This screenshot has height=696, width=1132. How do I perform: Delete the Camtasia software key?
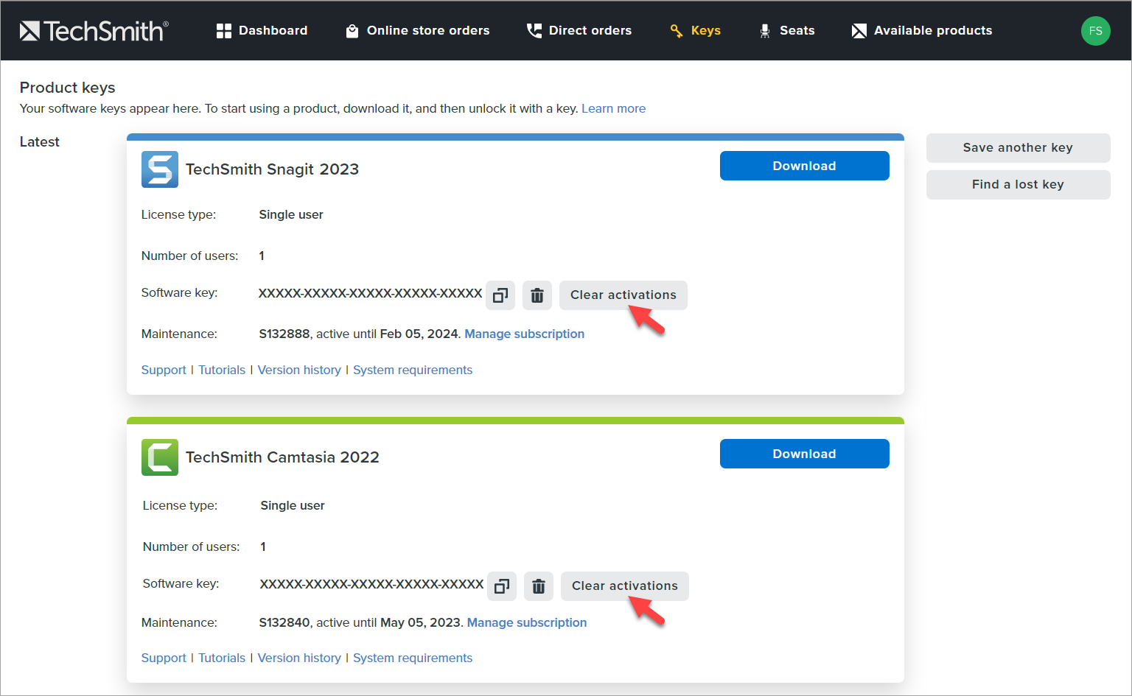[x=539, y=586]
